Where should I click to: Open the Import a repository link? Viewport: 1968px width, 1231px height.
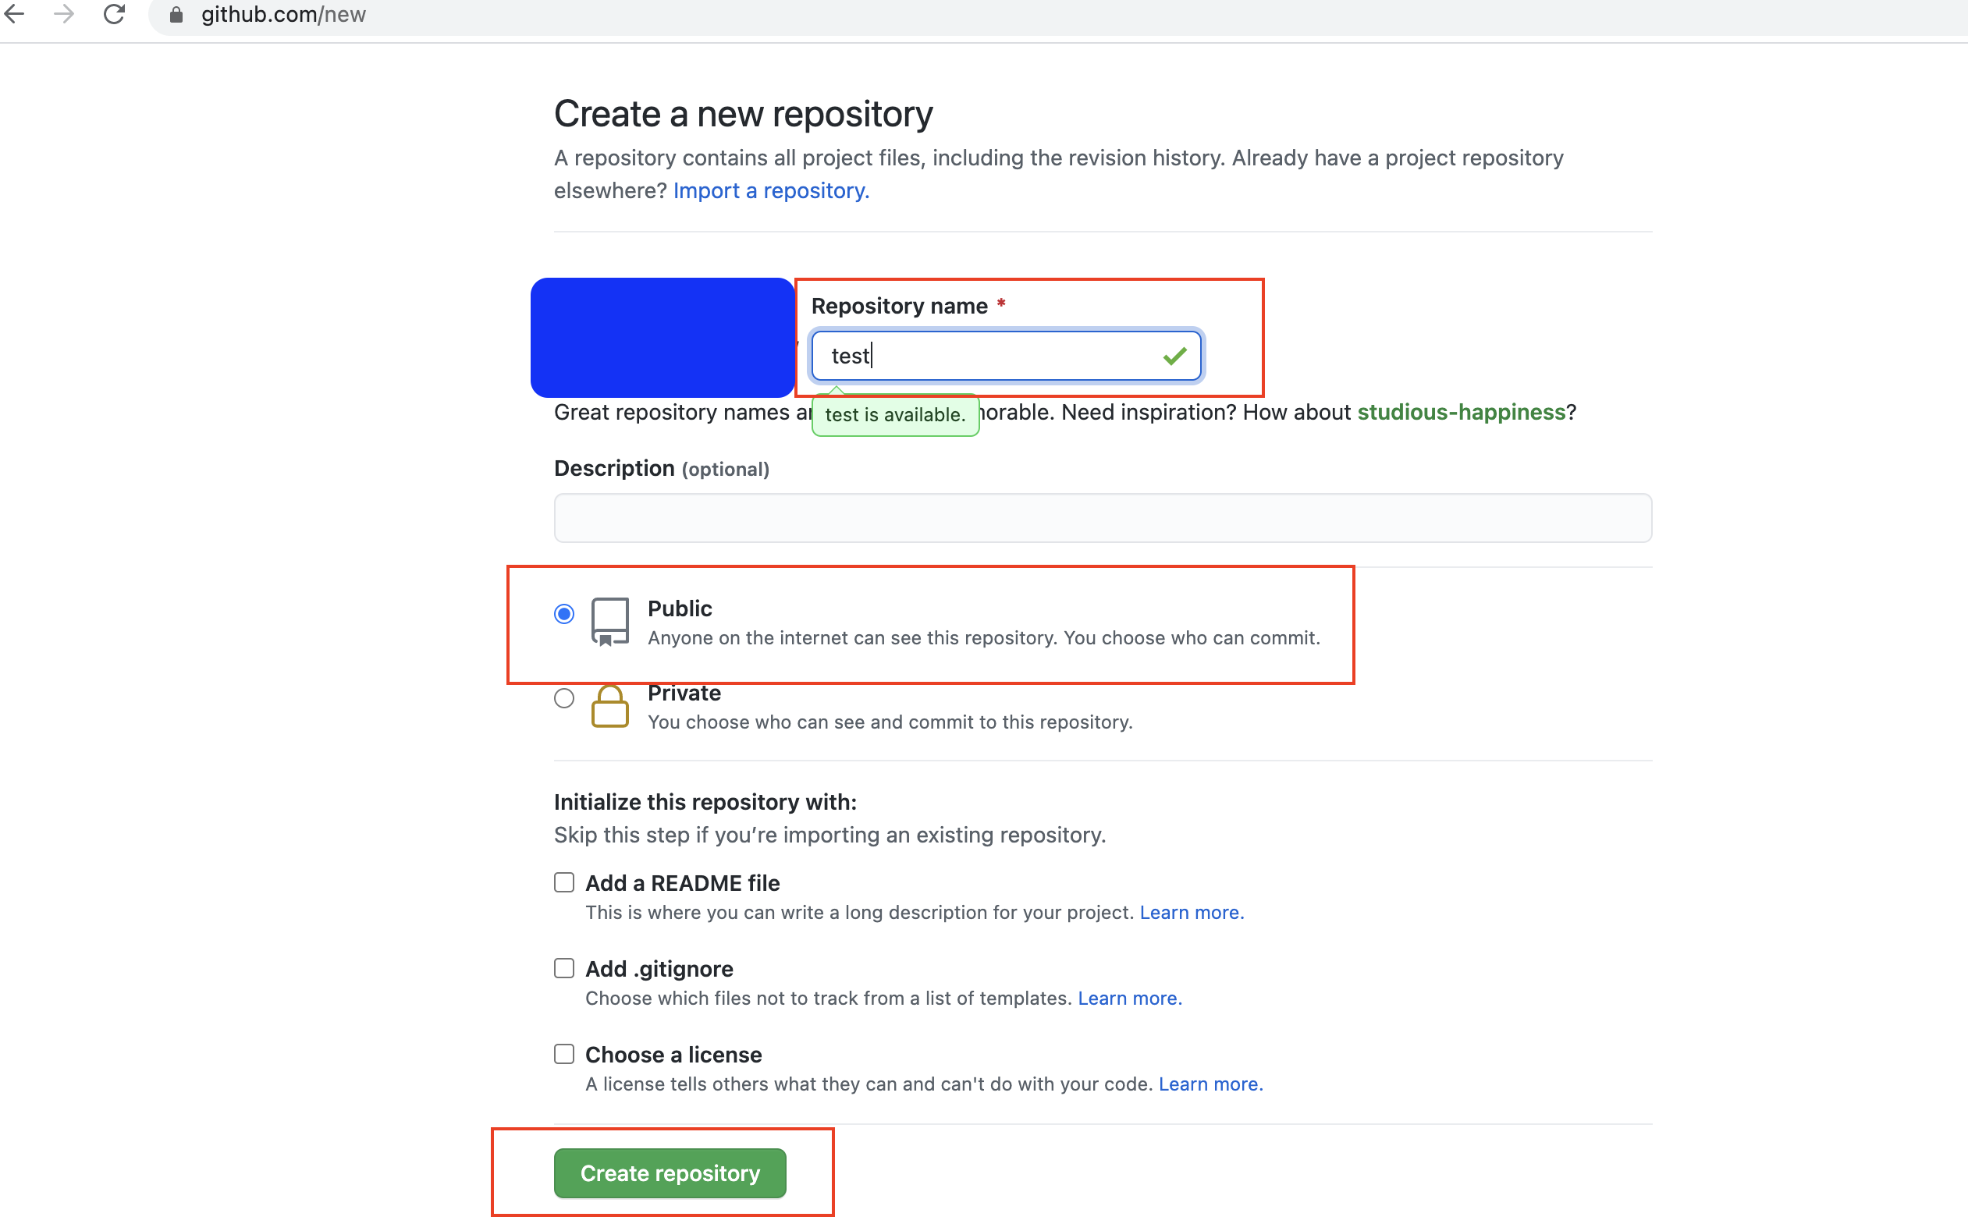point(770,190)
